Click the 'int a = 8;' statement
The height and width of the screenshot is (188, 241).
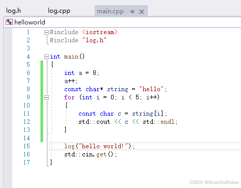click(82, 73)
